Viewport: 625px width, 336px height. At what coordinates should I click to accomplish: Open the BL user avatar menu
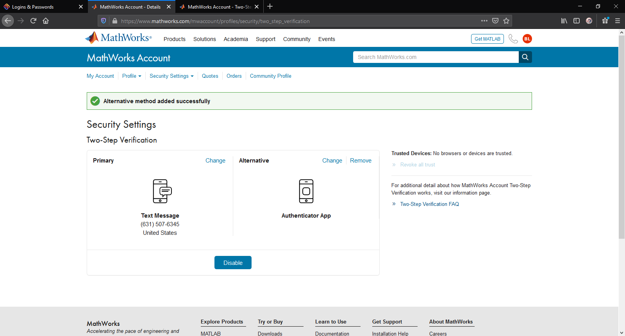[527, 39]
